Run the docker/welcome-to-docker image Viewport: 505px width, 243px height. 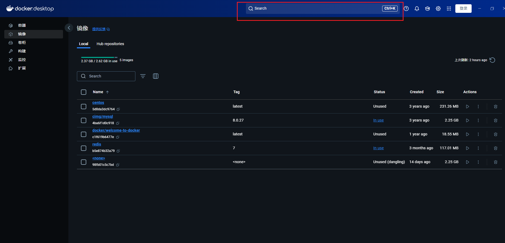click(x=468, y=134)
